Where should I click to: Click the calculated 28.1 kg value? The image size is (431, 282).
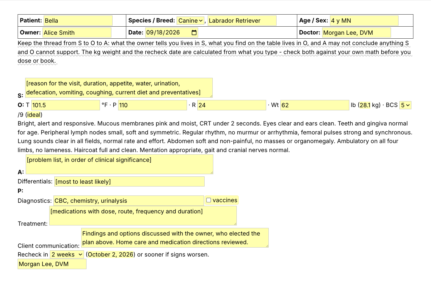pyautogui.click(x=365, y=105)
